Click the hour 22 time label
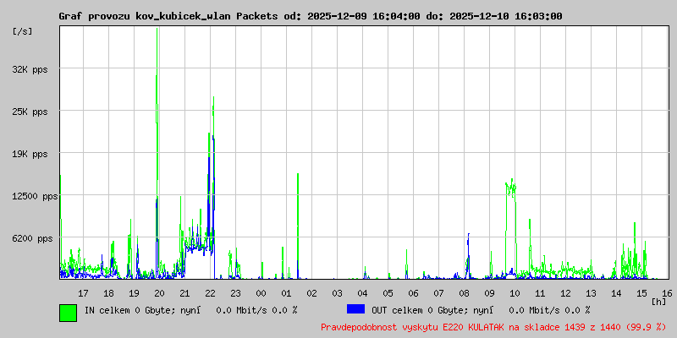The height and width of the screenshot is (338, 677). point(210,293)
